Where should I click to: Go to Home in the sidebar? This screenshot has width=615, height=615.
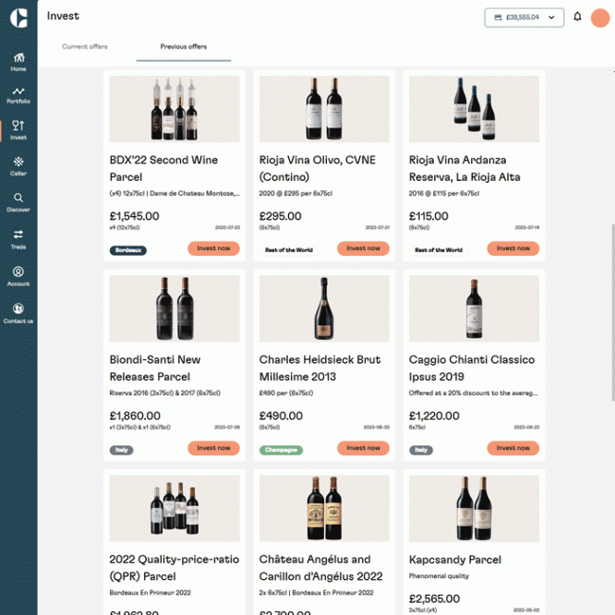18,63
